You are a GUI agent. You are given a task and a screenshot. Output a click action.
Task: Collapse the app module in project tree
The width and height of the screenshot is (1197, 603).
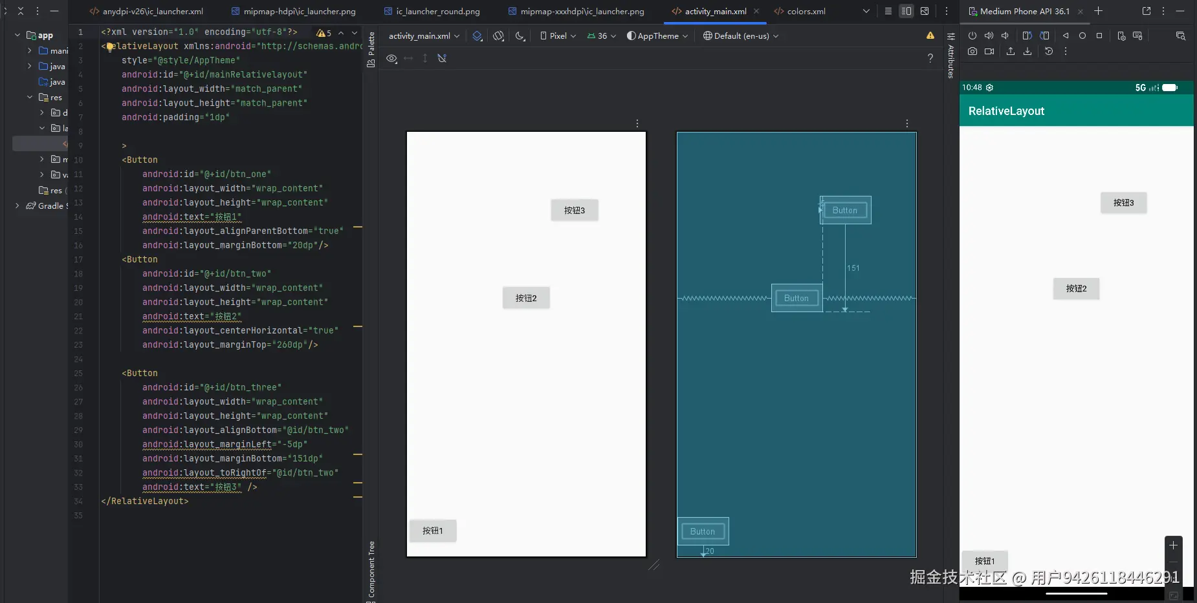tap(17, 35)
